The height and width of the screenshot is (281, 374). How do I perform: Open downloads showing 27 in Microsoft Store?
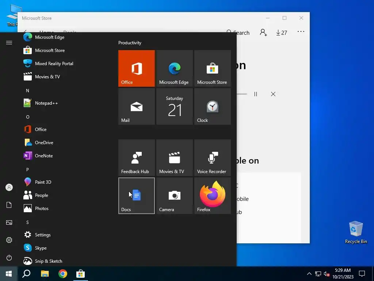coord(282,33)
